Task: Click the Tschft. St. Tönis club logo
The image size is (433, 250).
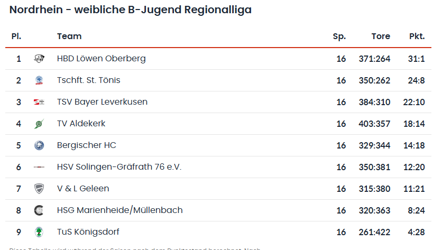Action: click(x=39, y=80)
